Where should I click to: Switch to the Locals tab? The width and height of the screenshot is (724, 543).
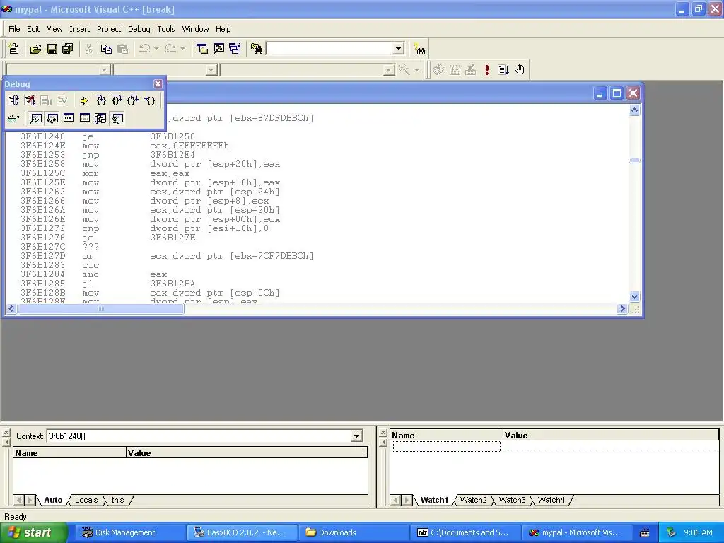point(86,500)
